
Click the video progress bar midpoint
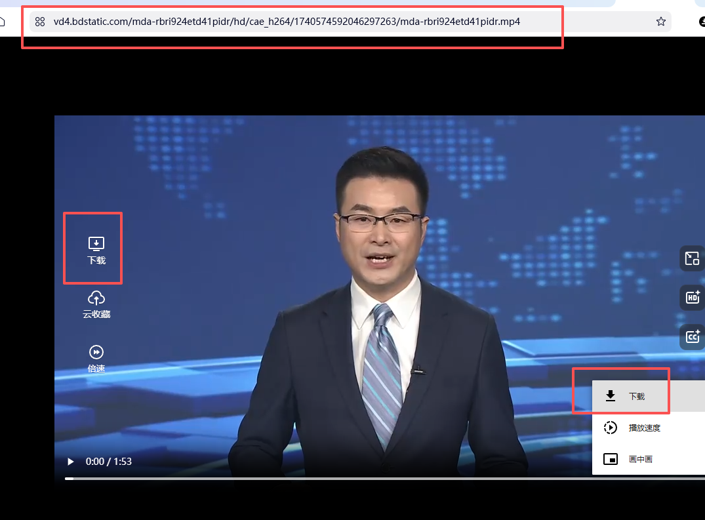point(385,479)
